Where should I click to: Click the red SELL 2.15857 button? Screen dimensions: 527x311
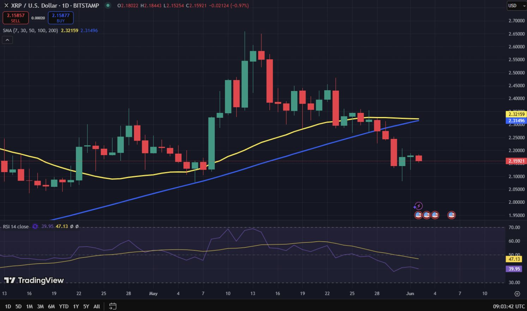point(16,18)
